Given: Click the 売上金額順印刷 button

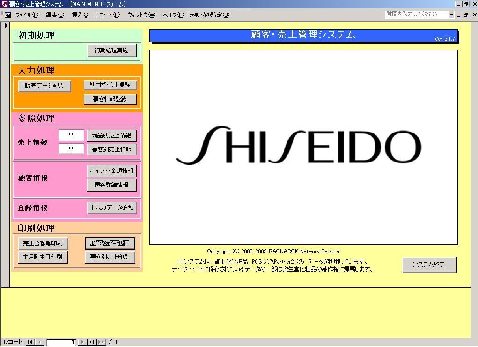Looking at the screenshot, I should coord(43,244).
